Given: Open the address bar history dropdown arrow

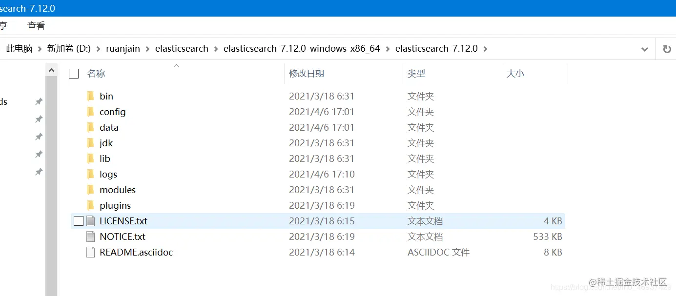Looking at the screenshot, I should 645,48.
